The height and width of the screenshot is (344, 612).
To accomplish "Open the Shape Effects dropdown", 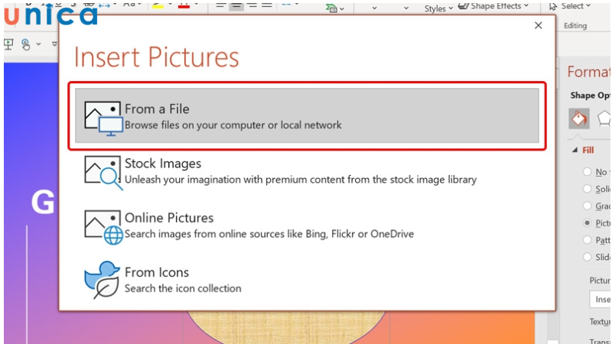I will click(x=493, y=6).
